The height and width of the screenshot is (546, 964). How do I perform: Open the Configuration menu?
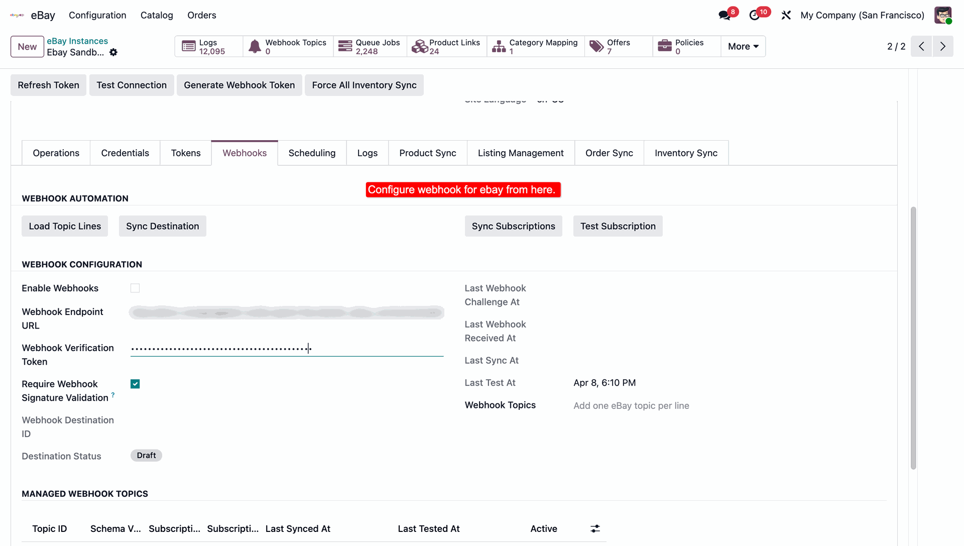[x=97, y=15]
